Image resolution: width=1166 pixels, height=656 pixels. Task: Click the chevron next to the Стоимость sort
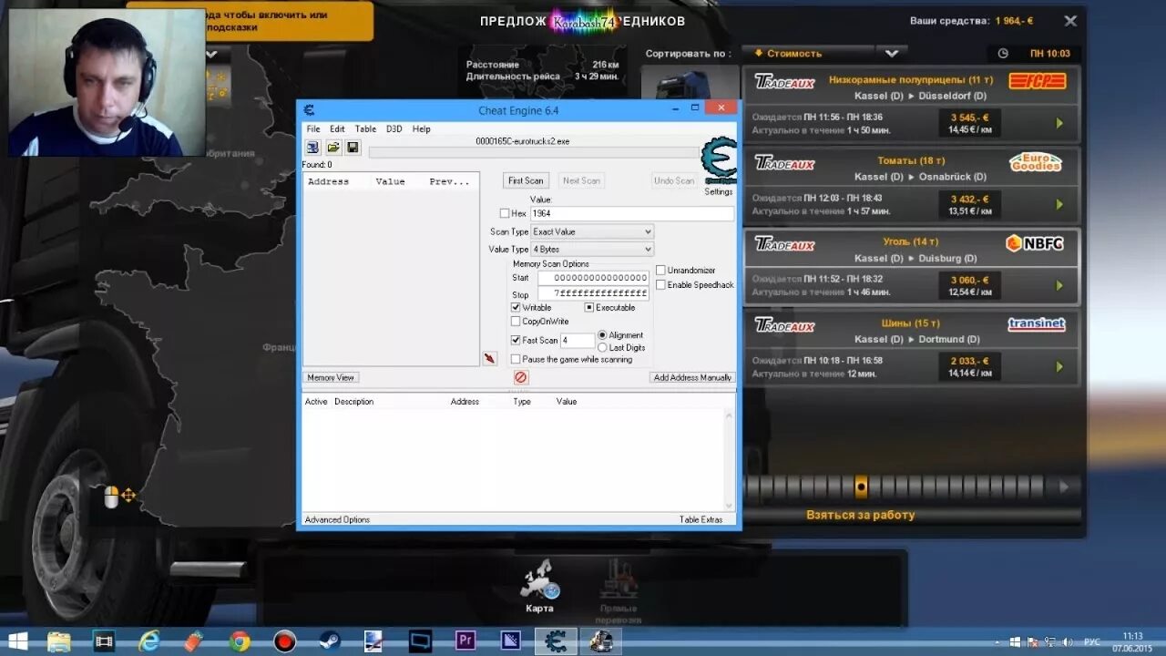pos(890,53)
